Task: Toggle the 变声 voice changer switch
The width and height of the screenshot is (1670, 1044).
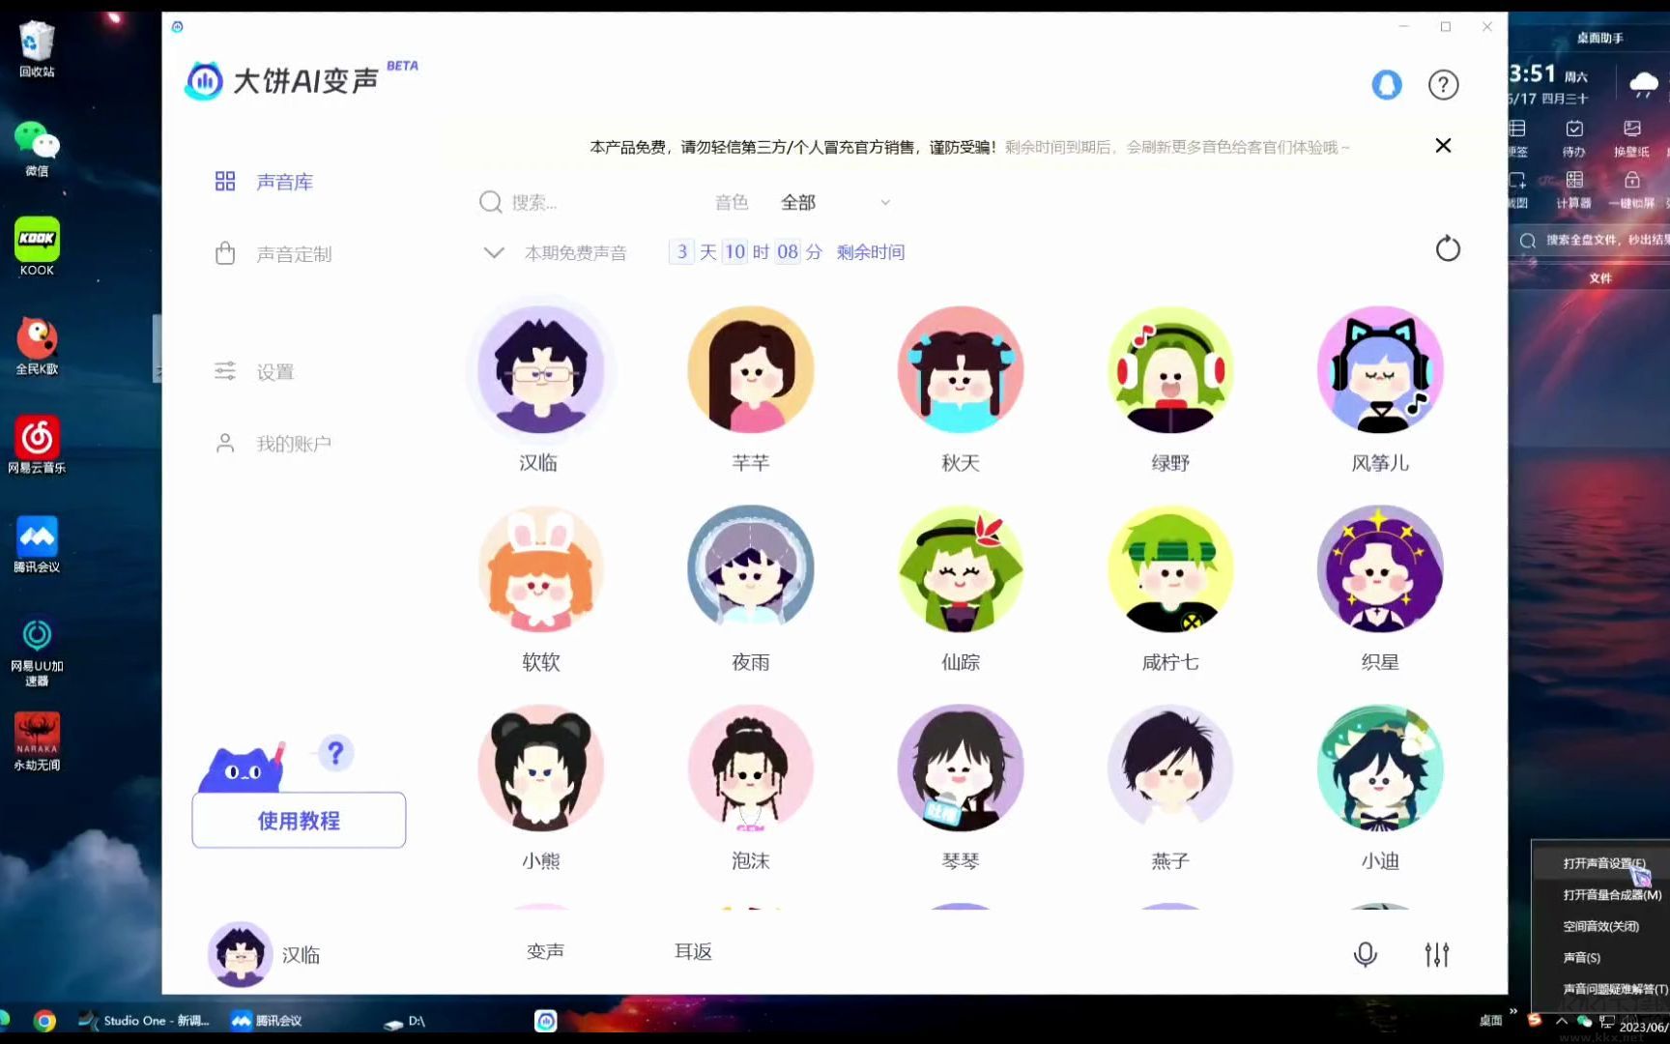Action: [546, 951]
